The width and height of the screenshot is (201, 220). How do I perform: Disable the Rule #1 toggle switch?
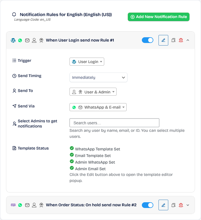point(148,40)
